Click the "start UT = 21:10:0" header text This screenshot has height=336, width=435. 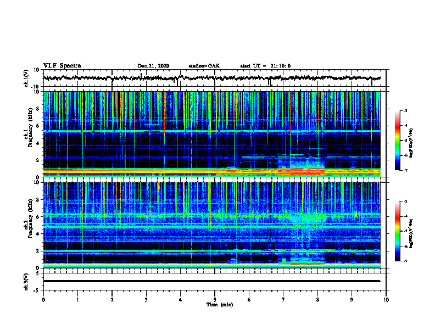tap(265, 66)
